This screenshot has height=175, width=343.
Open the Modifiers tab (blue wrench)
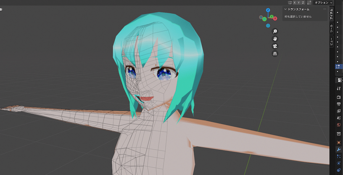(x=339, y=150)
